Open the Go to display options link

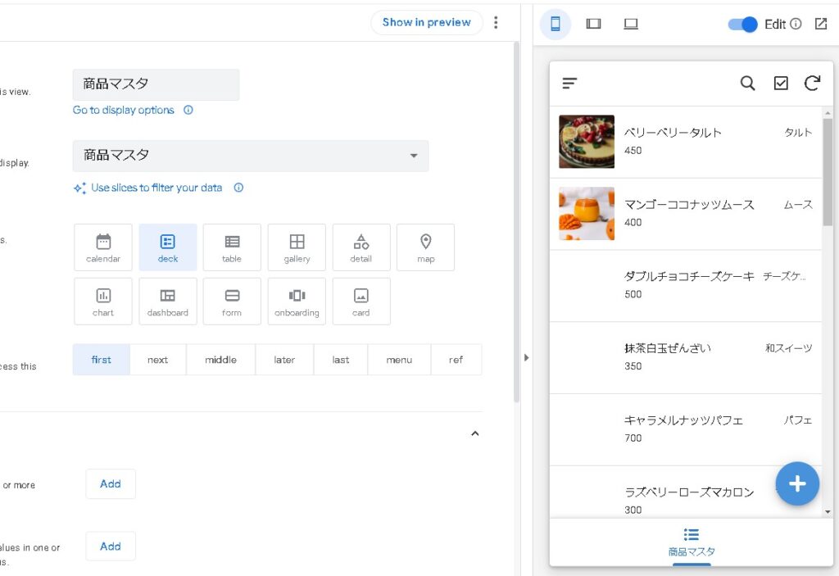(124, 110)
